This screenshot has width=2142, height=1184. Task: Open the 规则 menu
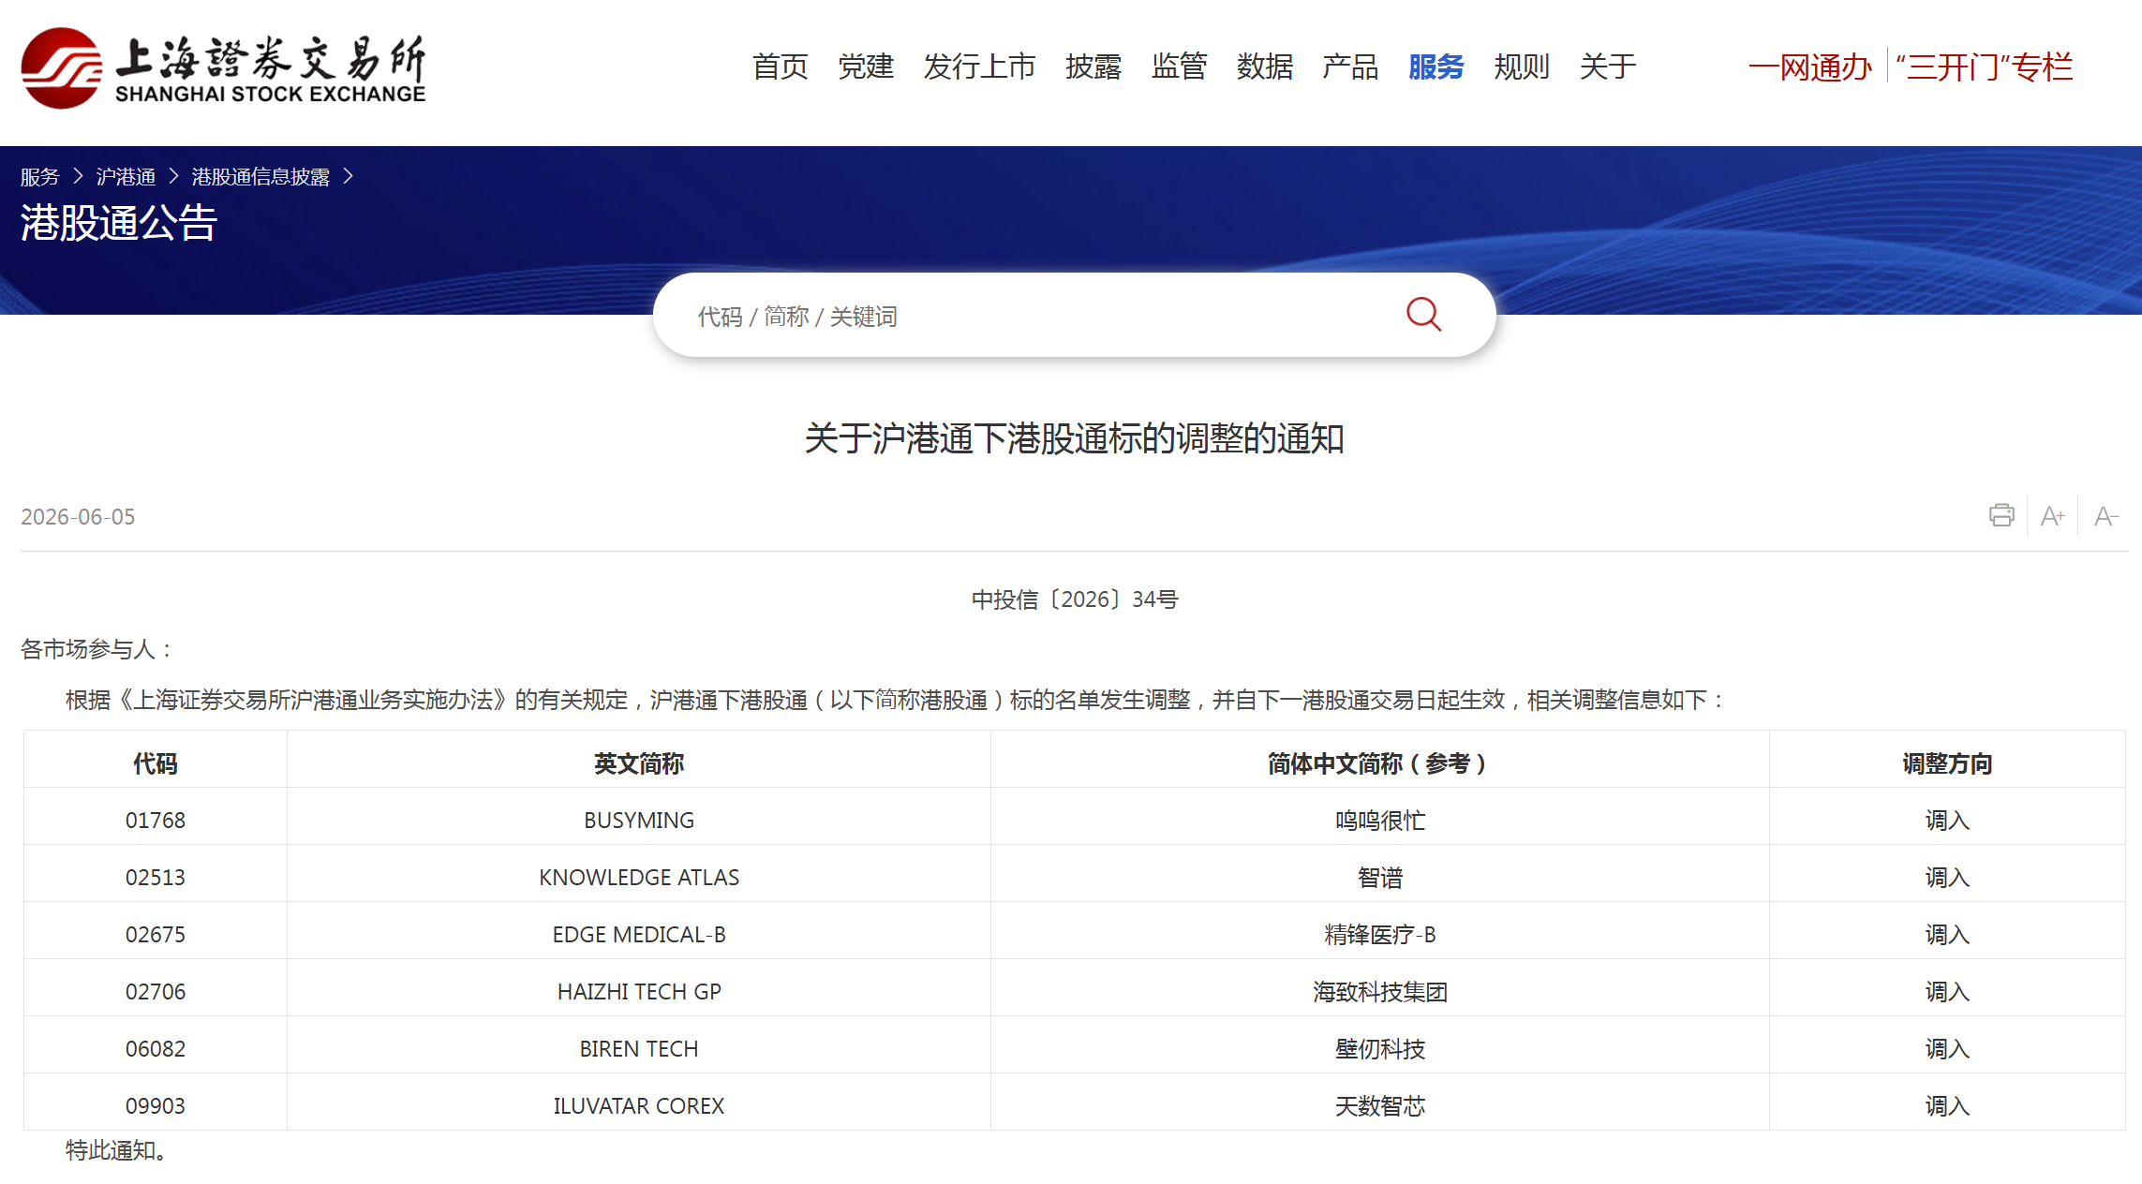coord(1522,67)
